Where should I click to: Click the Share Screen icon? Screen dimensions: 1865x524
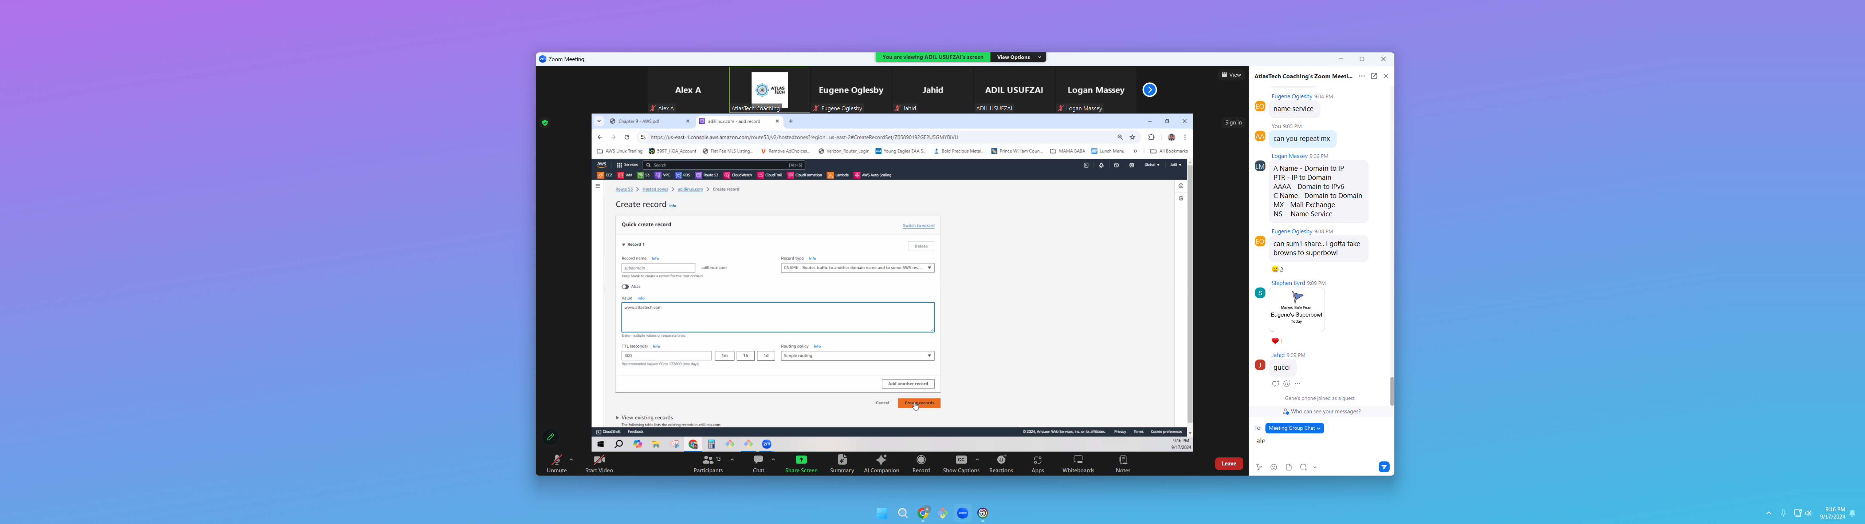pos(801,460)
